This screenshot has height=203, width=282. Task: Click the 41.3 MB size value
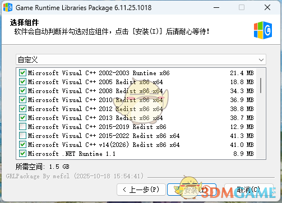tap(242, 136)
